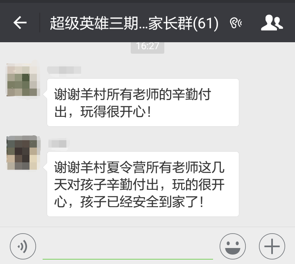
Task: Tap the second sender's pixelated avatar
Action: [23, 153]
